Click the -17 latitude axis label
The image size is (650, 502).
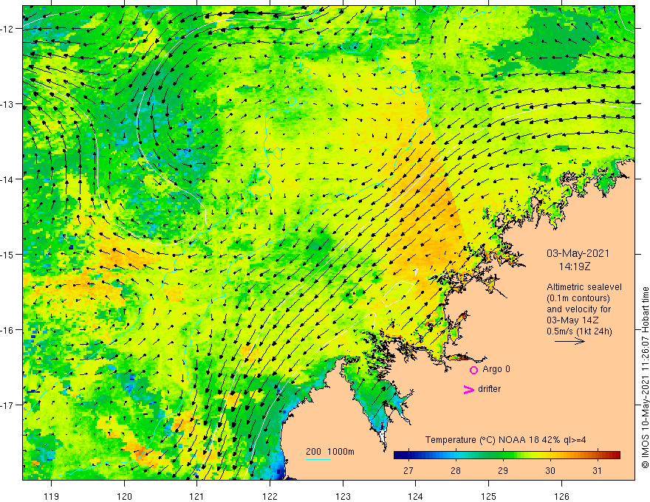tap(8, 405)
